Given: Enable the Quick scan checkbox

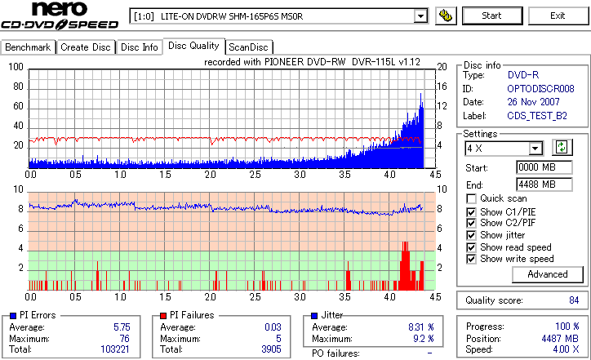Looking at the screenshot, I should pos(471,198).
